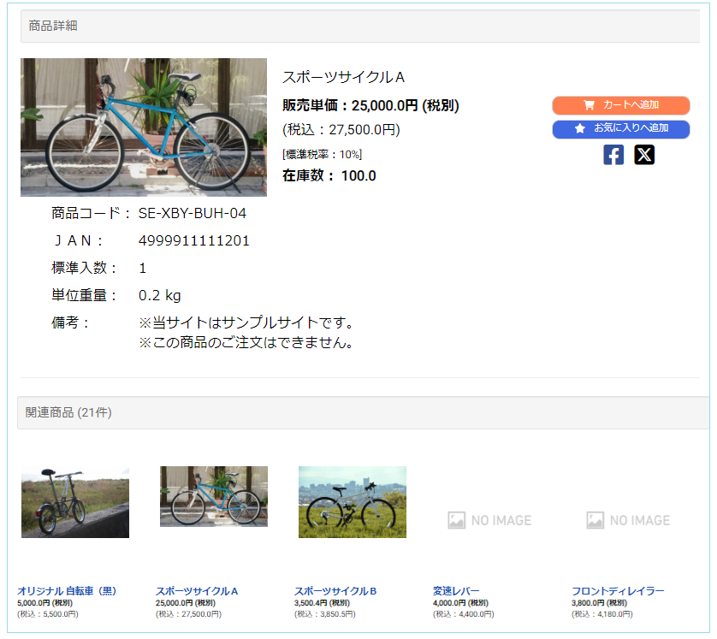Share the product on Facebook
This screenshot has width=717, height=639.
[x=613, y=155]
